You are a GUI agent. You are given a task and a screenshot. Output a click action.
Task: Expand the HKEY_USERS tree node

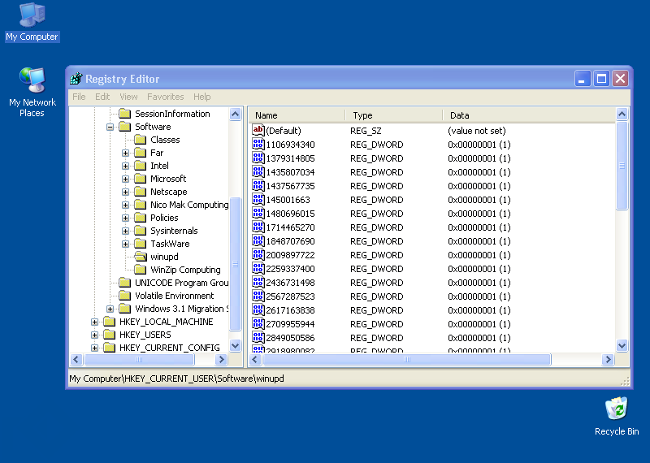[94, 335]
